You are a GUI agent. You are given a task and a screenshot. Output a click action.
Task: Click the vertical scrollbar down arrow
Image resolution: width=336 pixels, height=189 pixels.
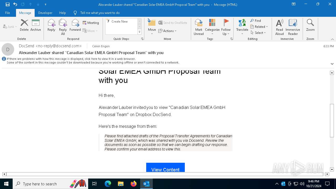coord(332,170)
